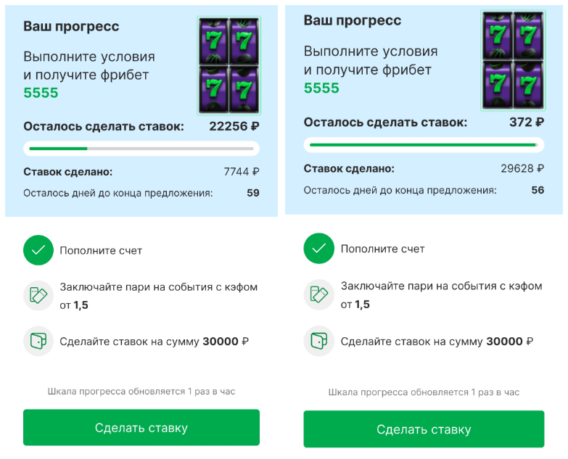Click the 30000 ₽ wager icon in the 56-days panel
Screen dimensions: 568x459
coord(318,341)
